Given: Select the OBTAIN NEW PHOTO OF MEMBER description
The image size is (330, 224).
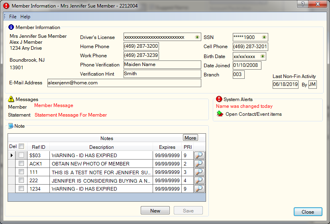Looking at the screenshot, I should (x=101, y=164).
